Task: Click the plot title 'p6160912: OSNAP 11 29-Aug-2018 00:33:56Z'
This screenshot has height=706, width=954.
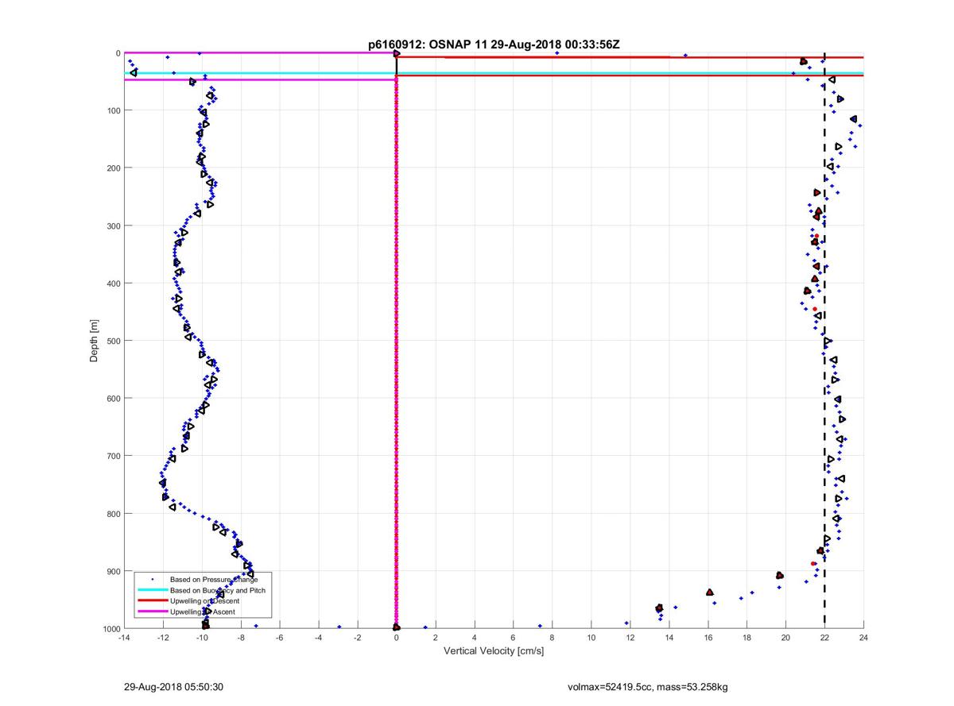Action: [494, 44]
